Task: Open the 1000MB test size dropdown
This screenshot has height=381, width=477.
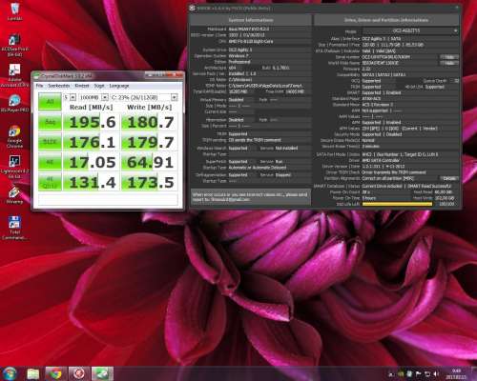Action: pos(93,97)
